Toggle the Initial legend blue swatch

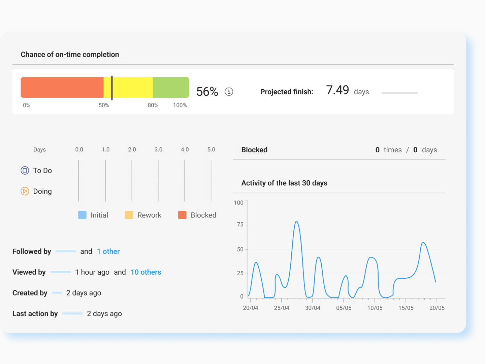82,215
